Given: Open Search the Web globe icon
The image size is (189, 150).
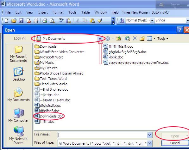Looking at the screenshot, I should click(127, 39).
